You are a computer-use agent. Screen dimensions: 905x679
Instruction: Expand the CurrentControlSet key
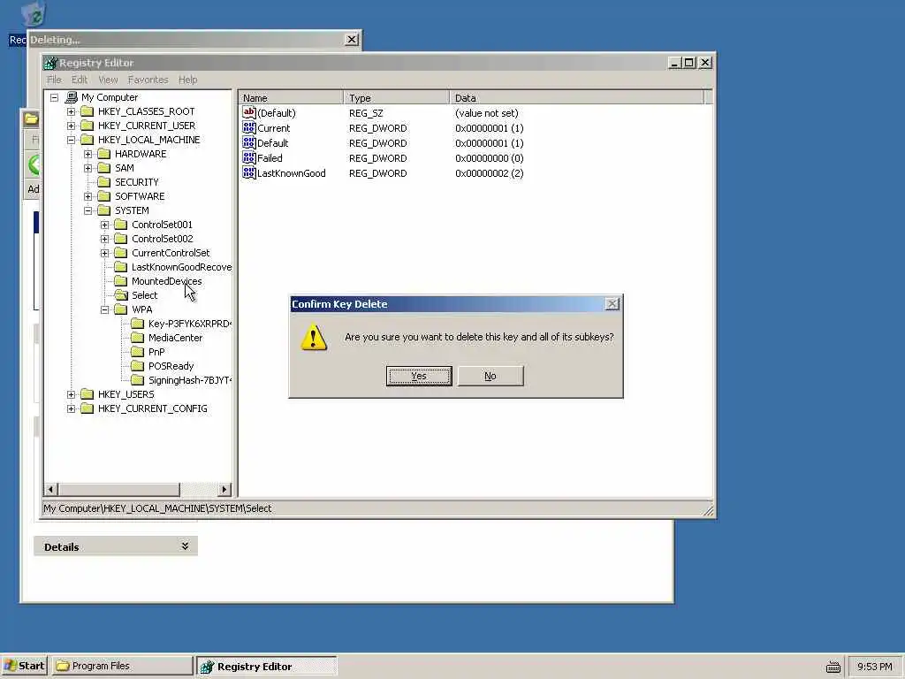pos(104,253)
